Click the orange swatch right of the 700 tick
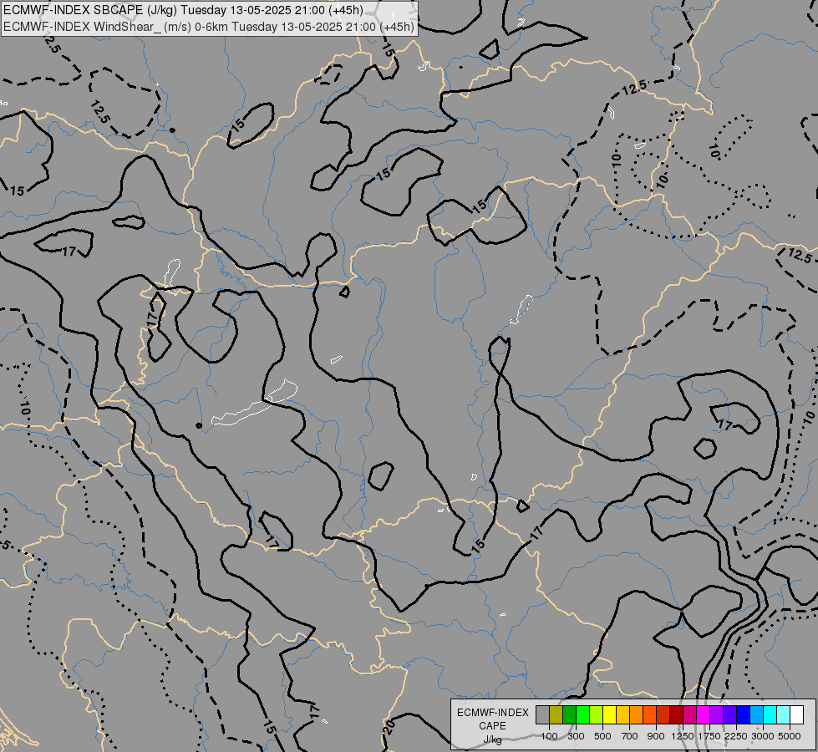 [x=636, y=714]
